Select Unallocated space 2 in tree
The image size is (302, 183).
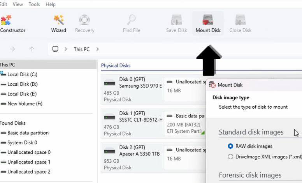click(x=29, y=172)
